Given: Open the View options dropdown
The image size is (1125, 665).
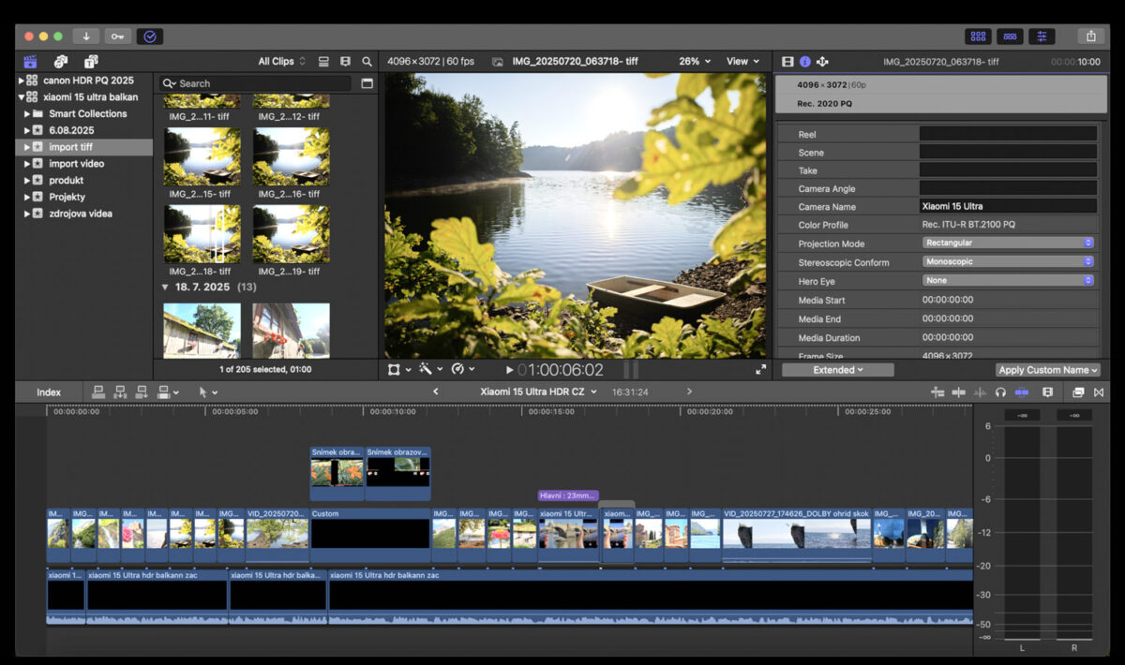Looking at the screenshot, I should (743, 61).
